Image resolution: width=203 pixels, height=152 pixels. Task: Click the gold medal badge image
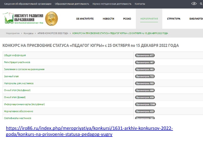click(x=52, y=18)
